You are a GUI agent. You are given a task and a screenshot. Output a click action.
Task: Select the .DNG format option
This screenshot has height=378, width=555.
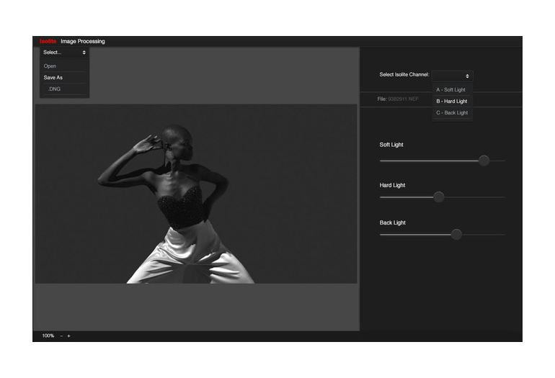(54, 89)
